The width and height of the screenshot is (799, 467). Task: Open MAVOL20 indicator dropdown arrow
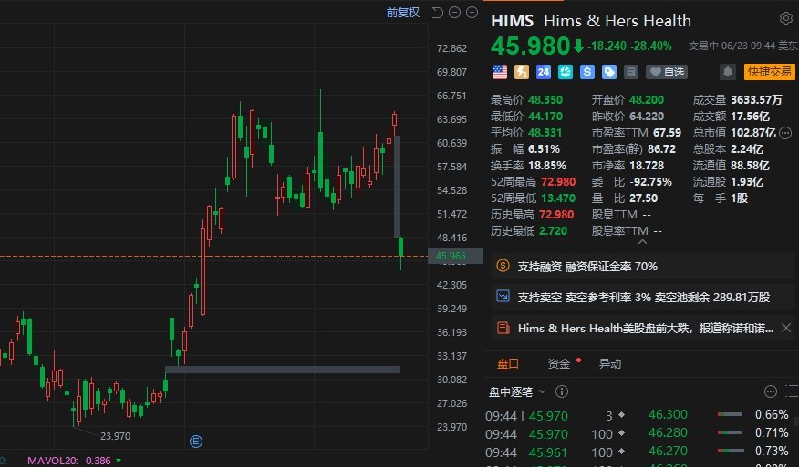click(119, 461)
